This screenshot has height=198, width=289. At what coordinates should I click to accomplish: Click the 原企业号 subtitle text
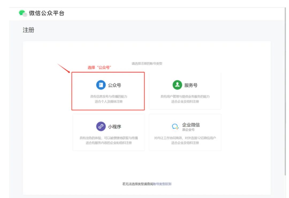point(188,130)
